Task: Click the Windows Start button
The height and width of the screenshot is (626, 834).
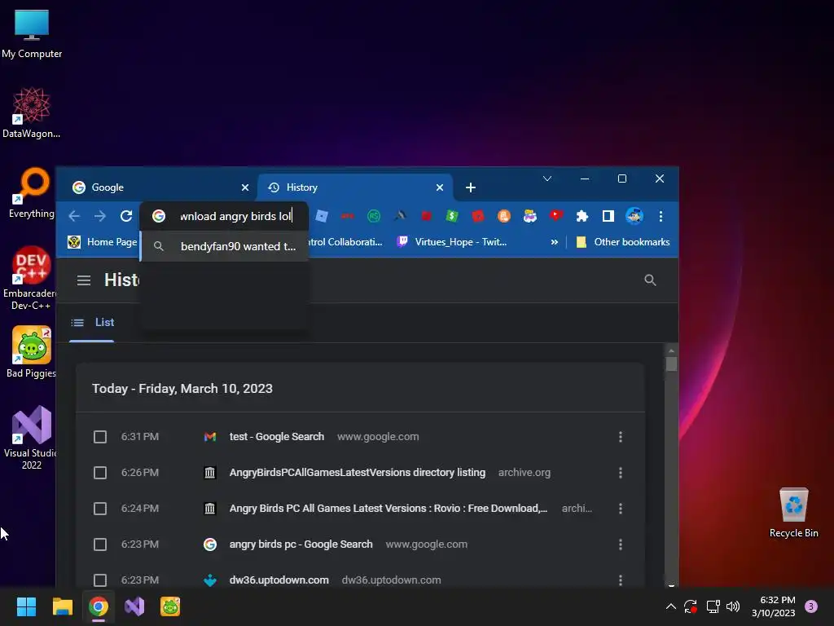Action: coord(26,606)
